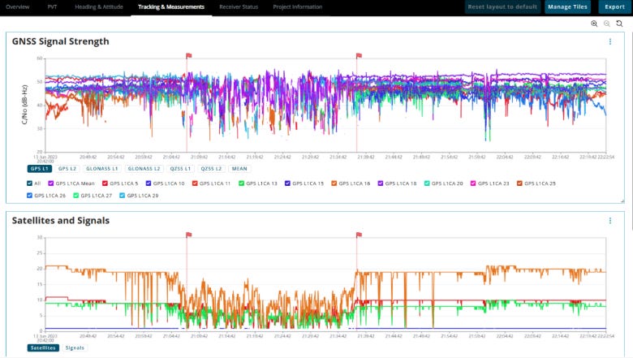Open the PVT tab
Image resolution: width=633 pixels, height=358 pixels.
[x=52, y=6]
